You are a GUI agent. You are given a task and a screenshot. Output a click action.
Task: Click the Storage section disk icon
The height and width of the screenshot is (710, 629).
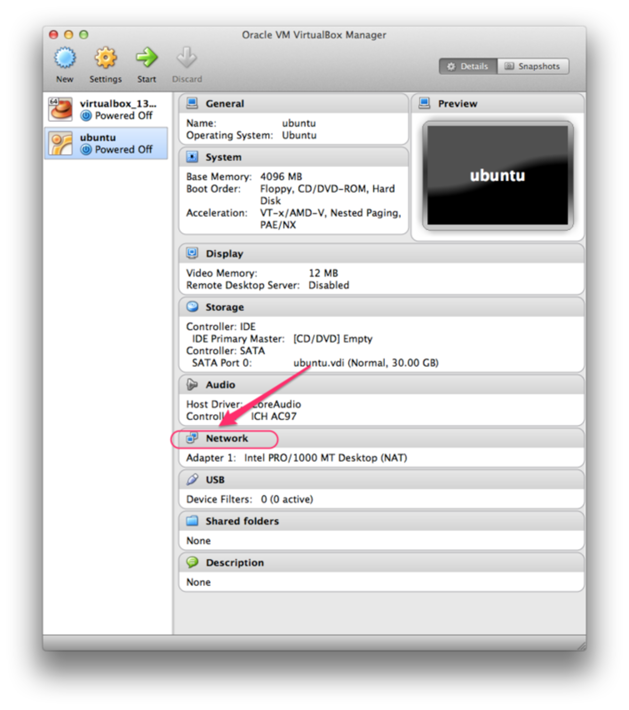point(192,306)
